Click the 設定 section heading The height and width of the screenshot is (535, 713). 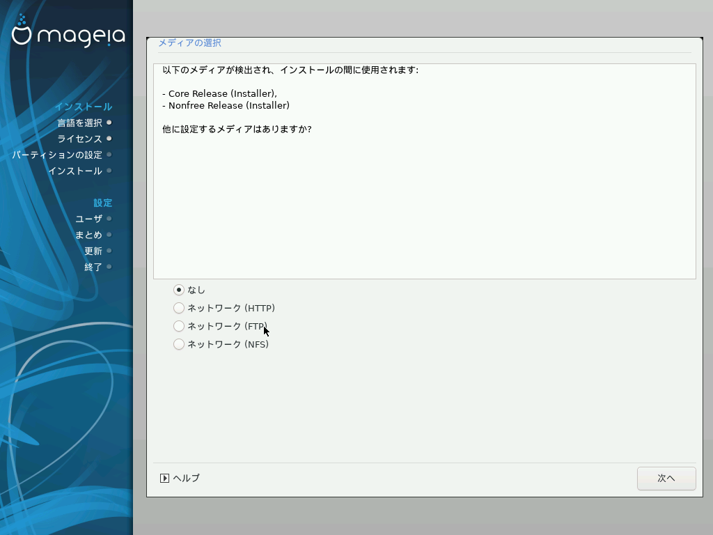coord(103,203)
